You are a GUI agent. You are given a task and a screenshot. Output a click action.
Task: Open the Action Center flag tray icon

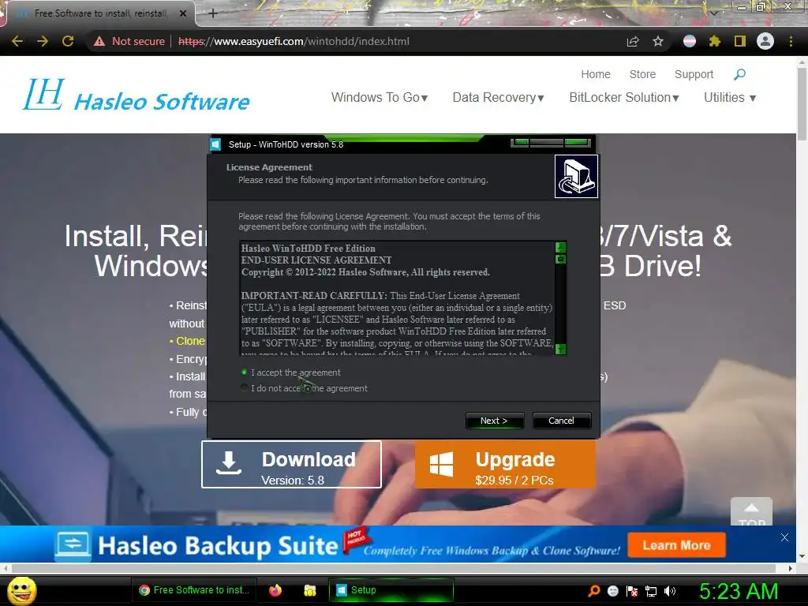pos(632,591)
